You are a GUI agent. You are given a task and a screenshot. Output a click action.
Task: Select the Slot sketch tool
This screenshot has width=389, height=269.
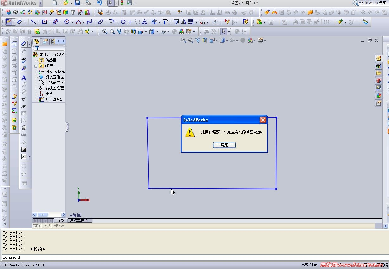tap(56, 22)
